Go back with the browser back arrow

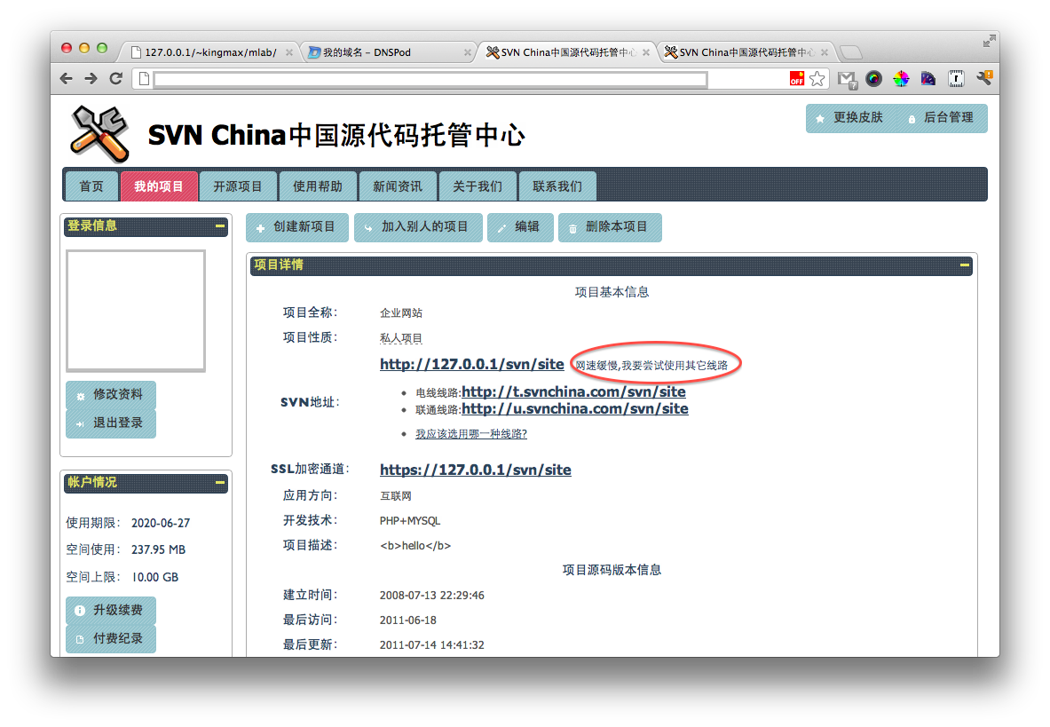pos(66,79)
